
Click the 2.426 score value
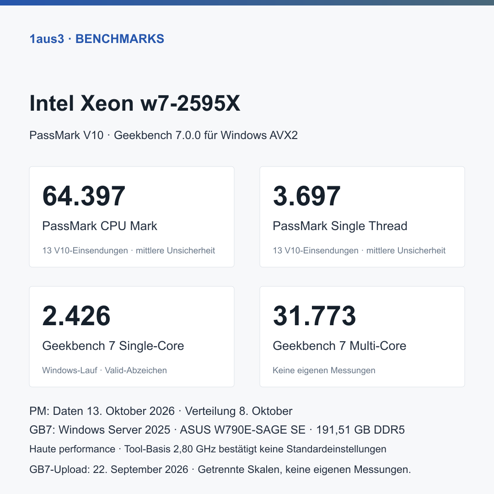[76, 316]
